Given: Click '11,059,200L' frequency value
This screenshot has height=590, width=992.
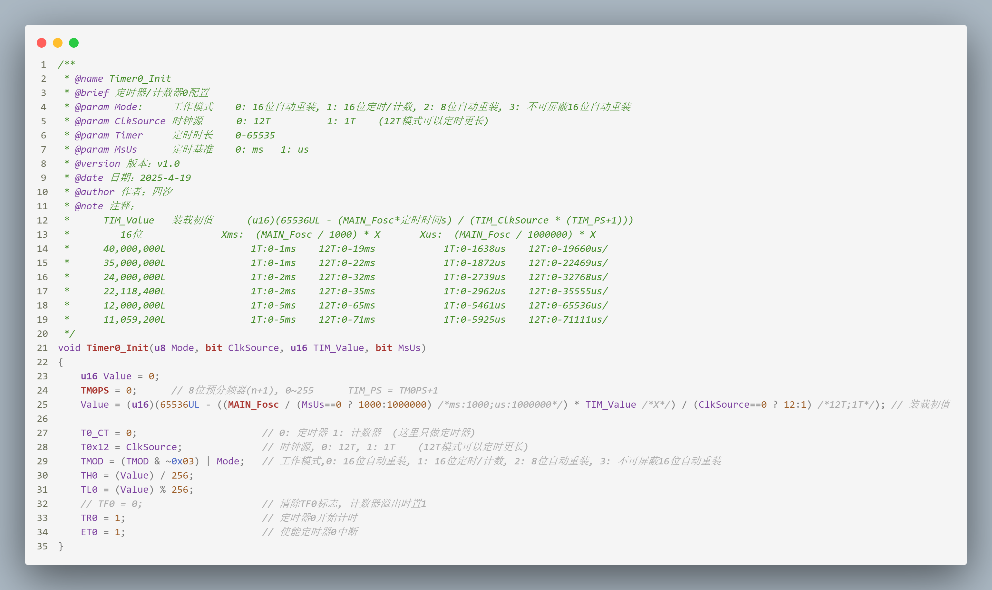Looking at the screenshot, I should [x=134, y=320].
